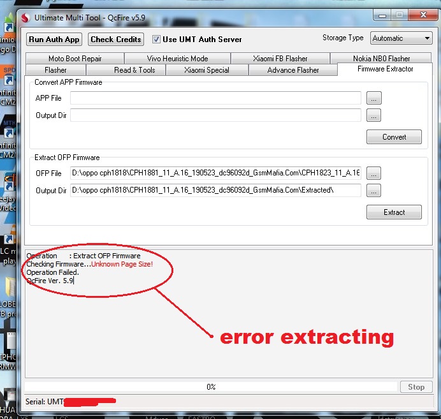Click the OFP Output Dir field

coord(215,190)
